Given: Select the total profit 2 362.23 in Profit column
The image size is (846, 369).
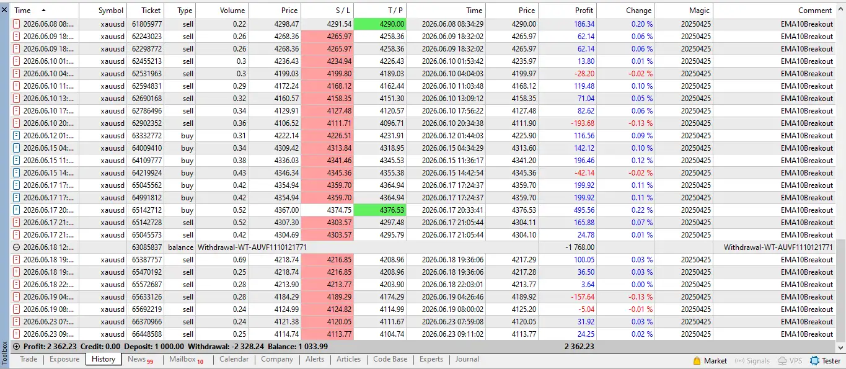Looking at the screenshot, I should (x=579, y=347).
